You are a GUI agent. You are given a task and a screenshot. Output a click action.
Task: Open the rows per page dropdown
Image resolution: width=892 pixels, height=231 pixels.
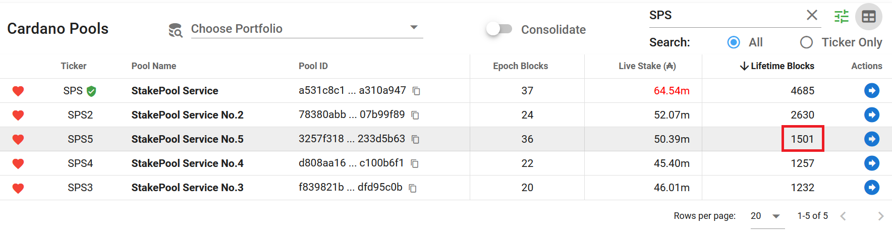(766, 216)
